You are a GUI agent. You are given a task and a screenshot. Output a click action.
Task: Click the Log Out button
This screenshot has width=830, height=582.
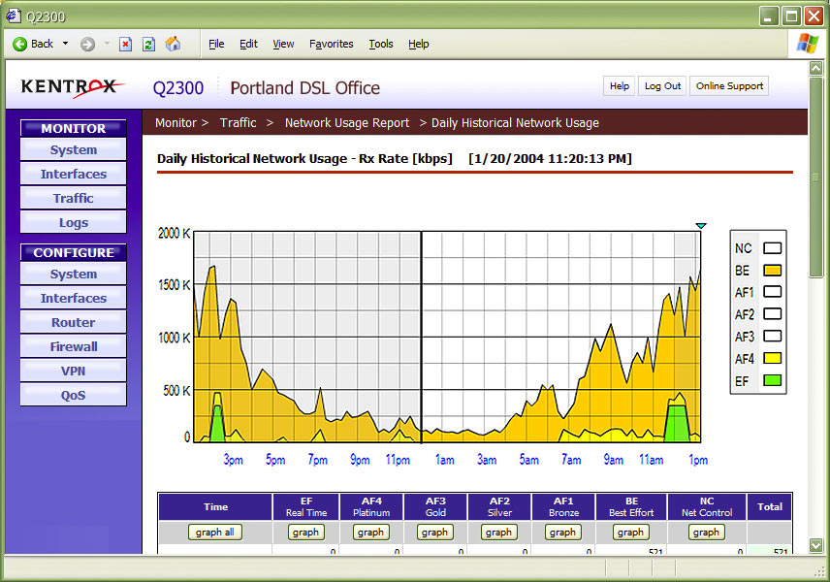[x=662, y=85]
